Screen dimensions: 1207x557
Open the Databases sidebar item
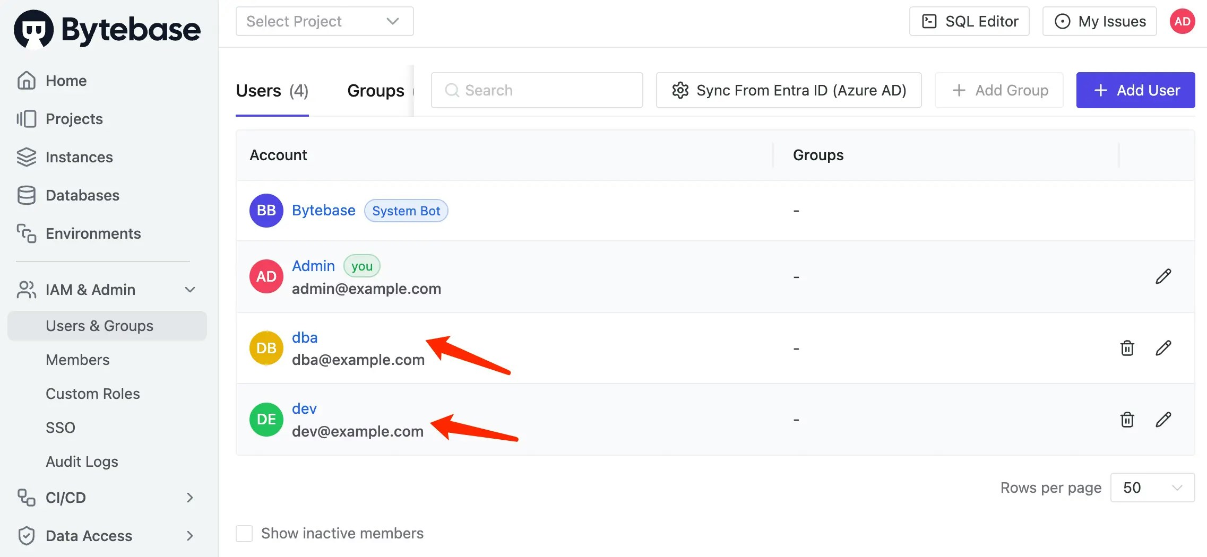pos(82,195)
